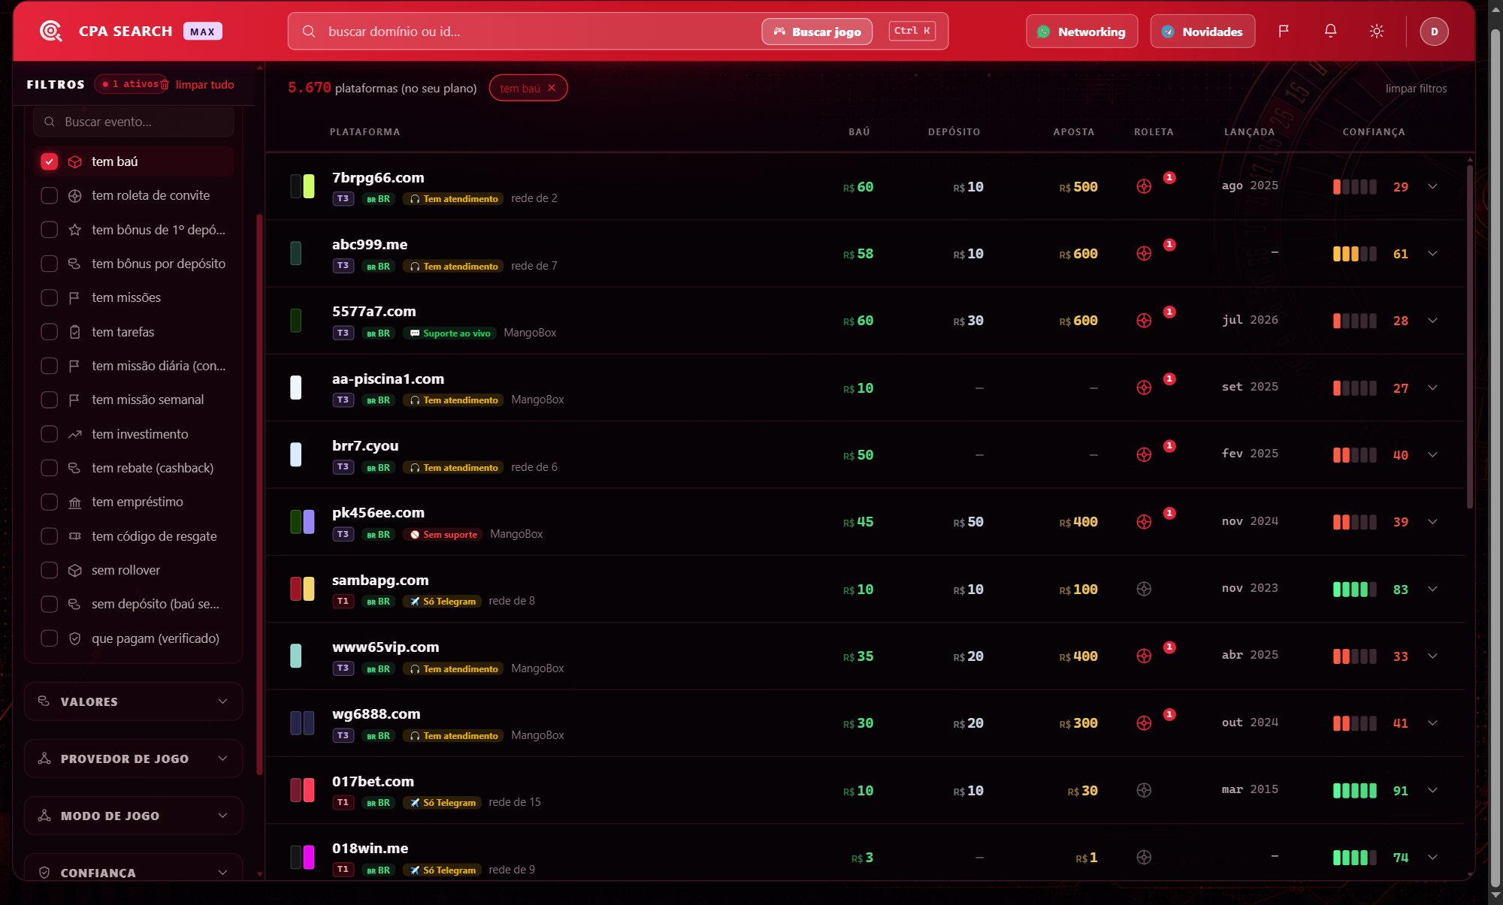Sort by CONFIANÇA column header
The width and height of the screenshot is (1503, 905).
pos(1374,132)
